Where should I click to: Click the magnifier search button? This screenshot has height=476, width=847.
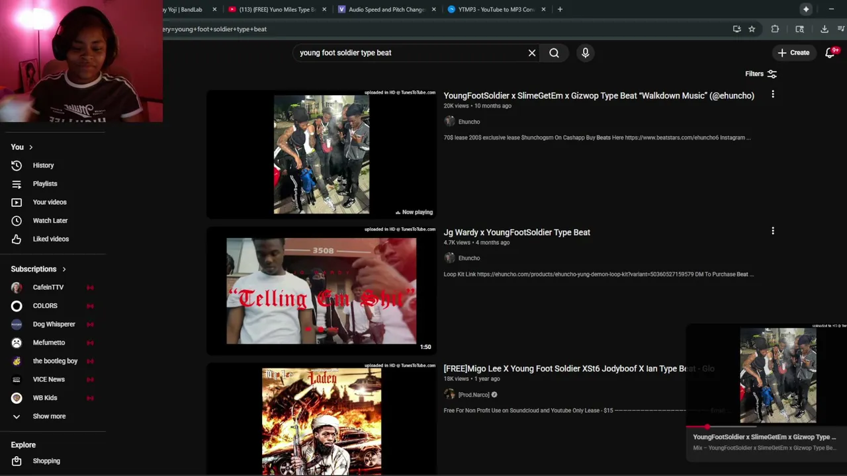click(554, 53)
